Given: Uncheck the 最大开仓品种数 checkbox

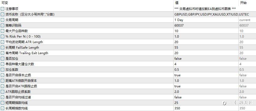Looking at the screenshot, I should (x=2, y=31).
